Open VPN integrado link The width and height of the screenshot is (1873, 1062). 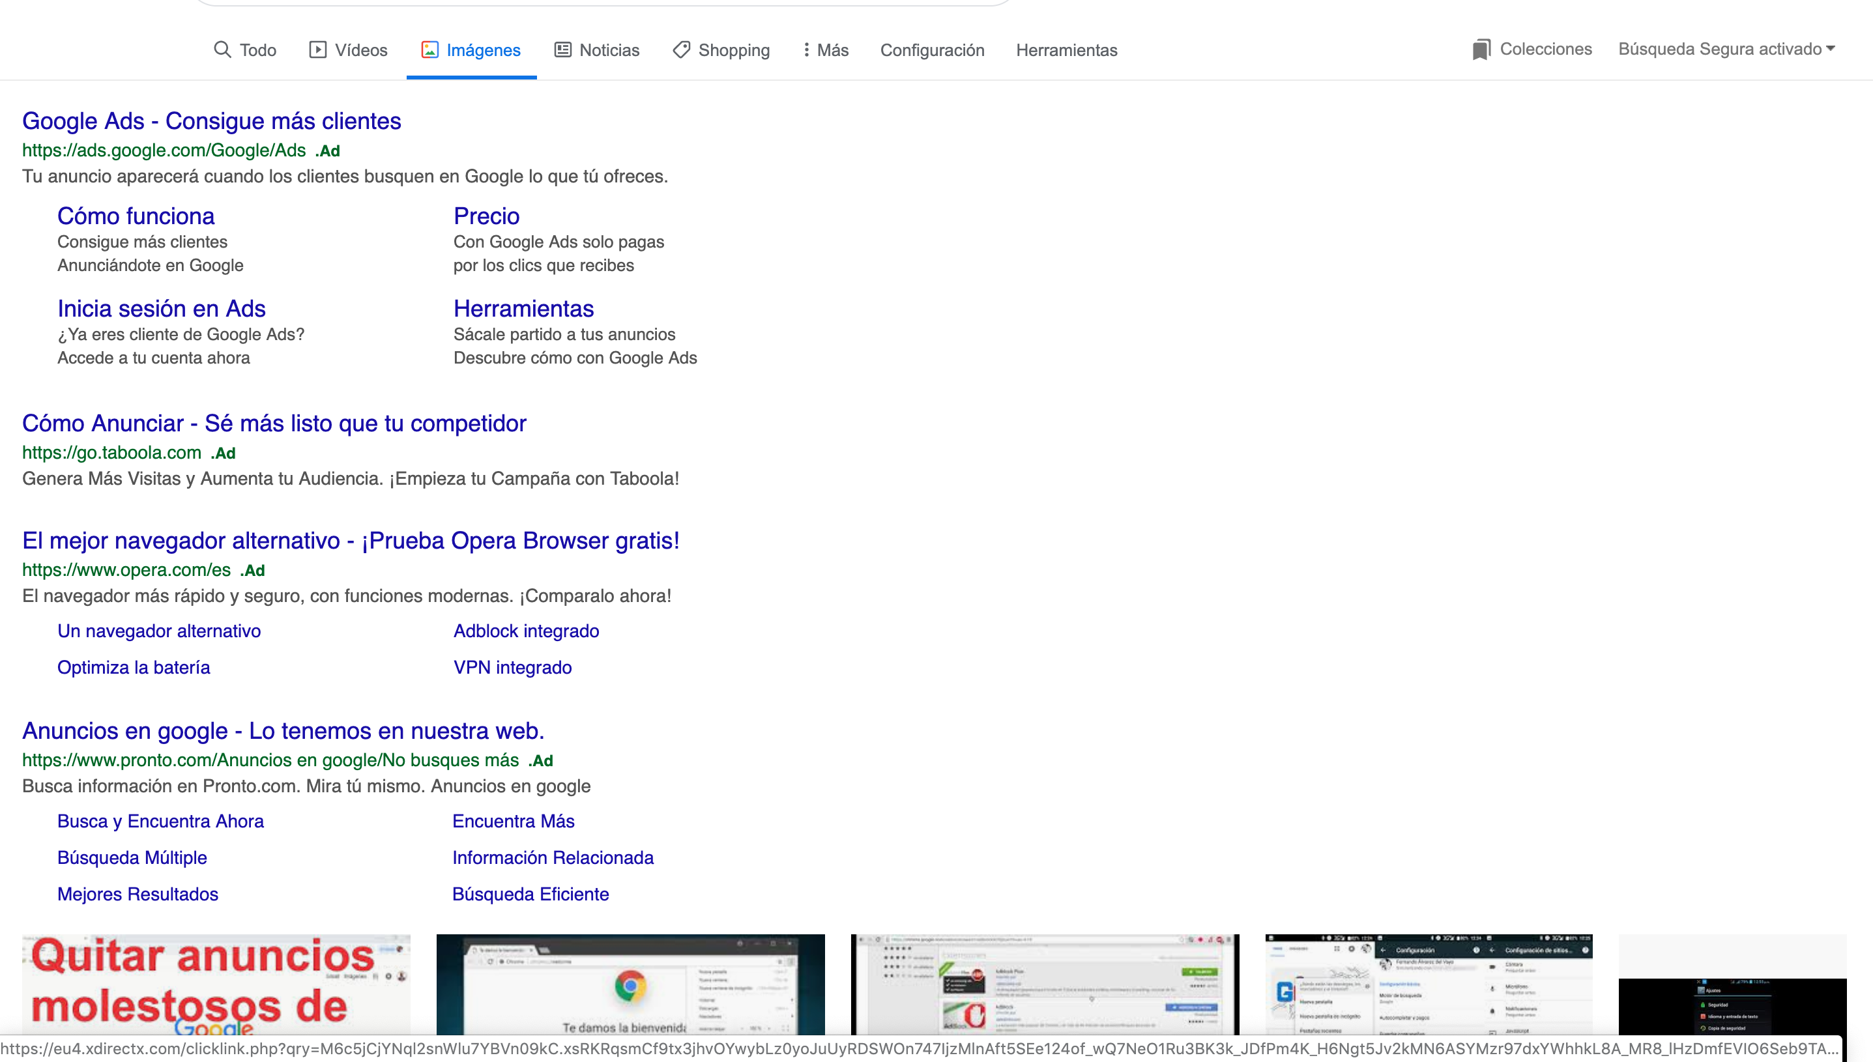513,667
